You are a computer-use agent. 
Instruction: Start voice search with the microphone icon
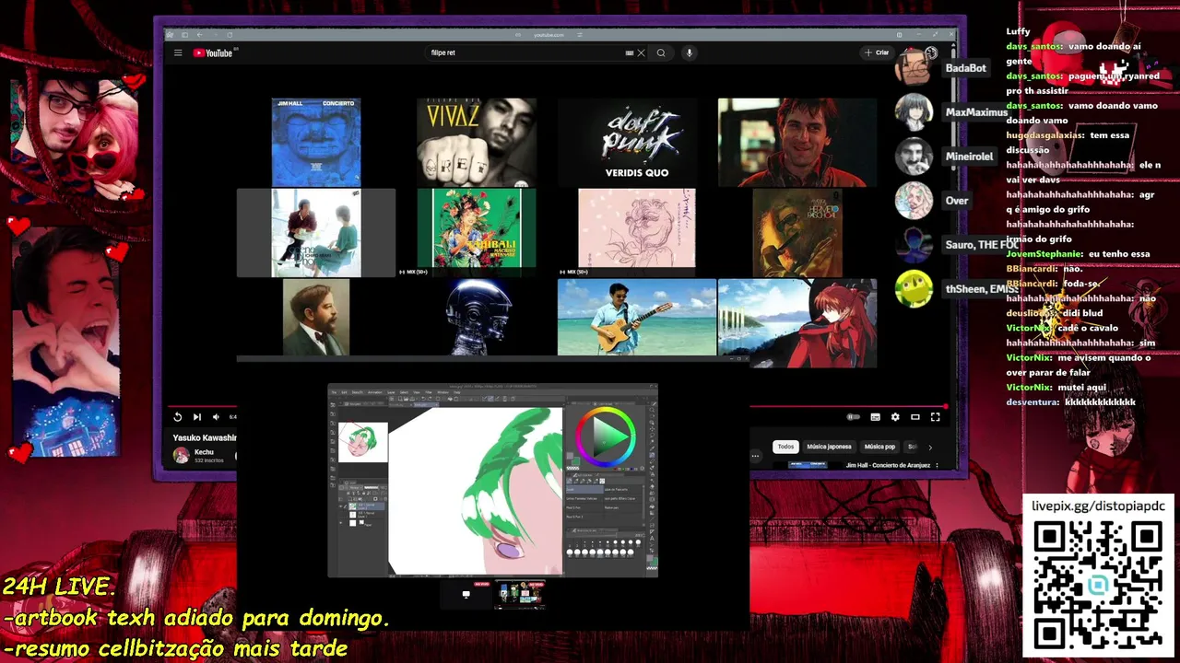689,52
